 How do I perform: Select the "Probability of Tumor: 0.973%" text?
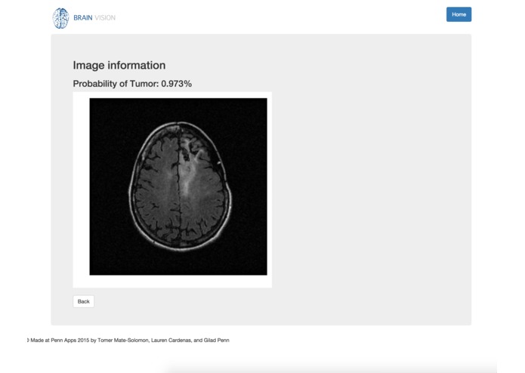click(x=132, y=84)
